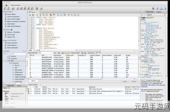Click the Export/Import save icon
The height and width of the screenshot is (112, 170).
tap(82, 53)
